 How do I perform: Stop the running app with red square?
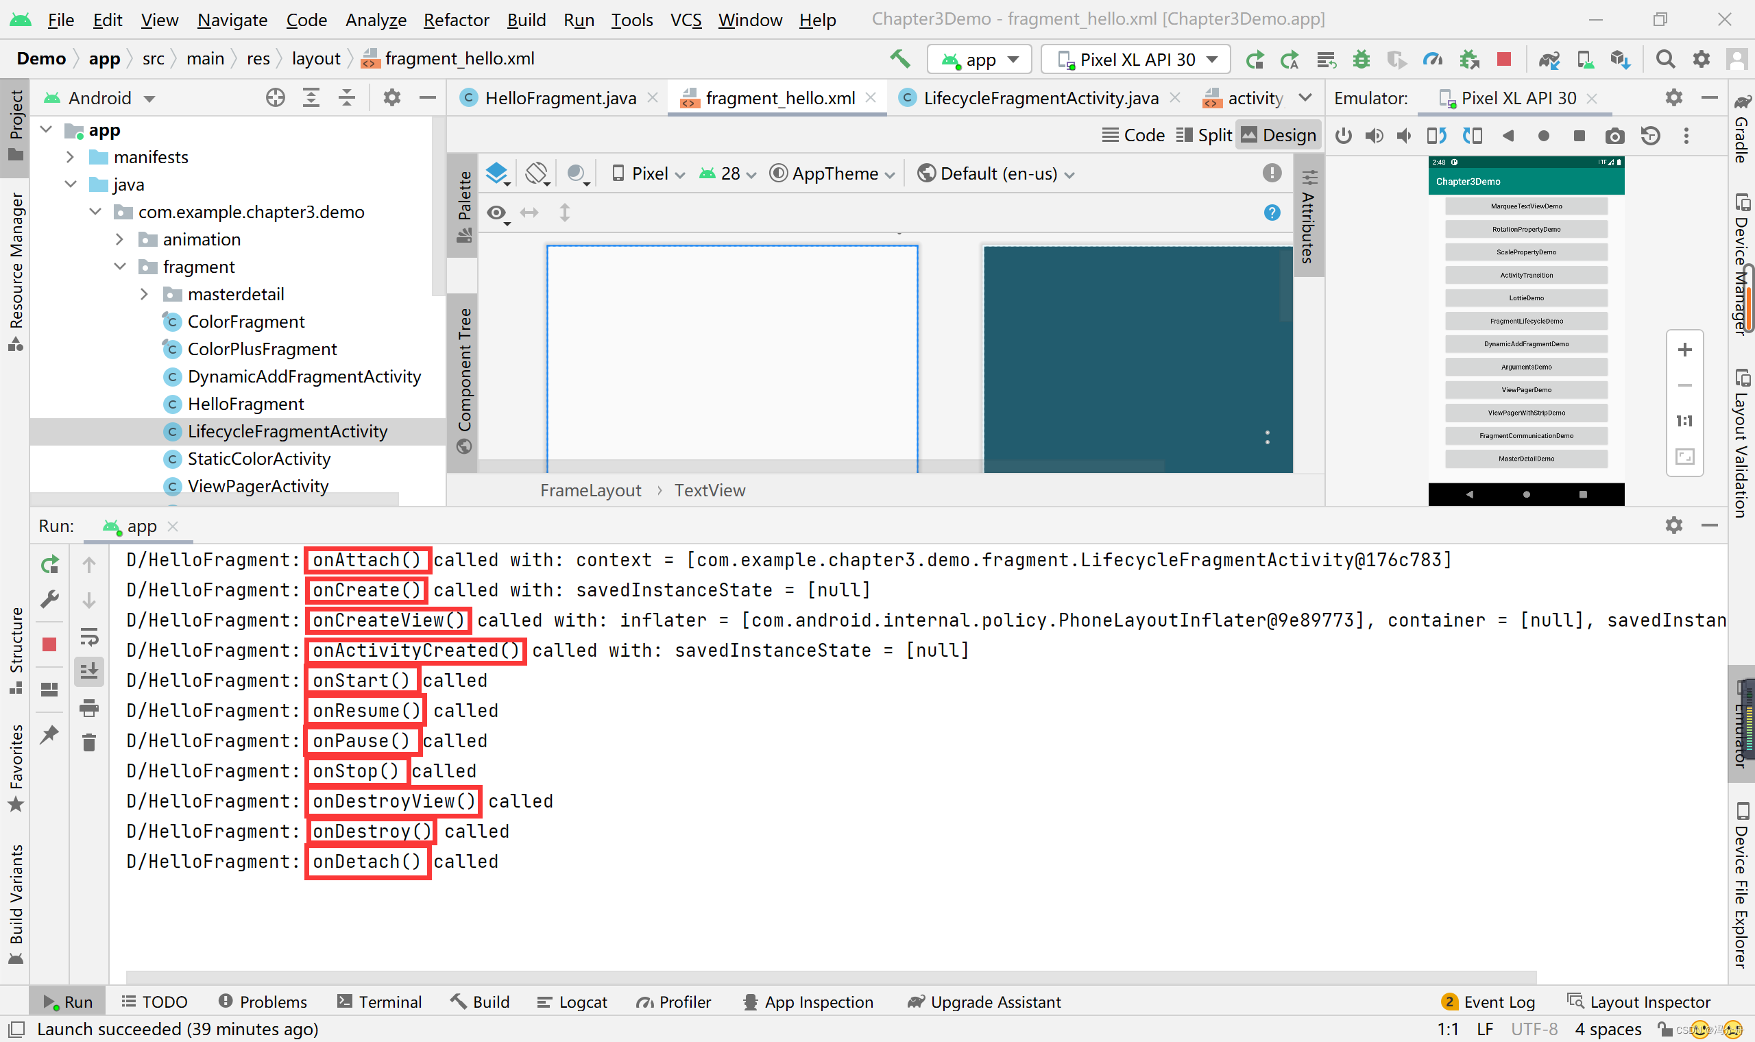[x=1503, y=60]
